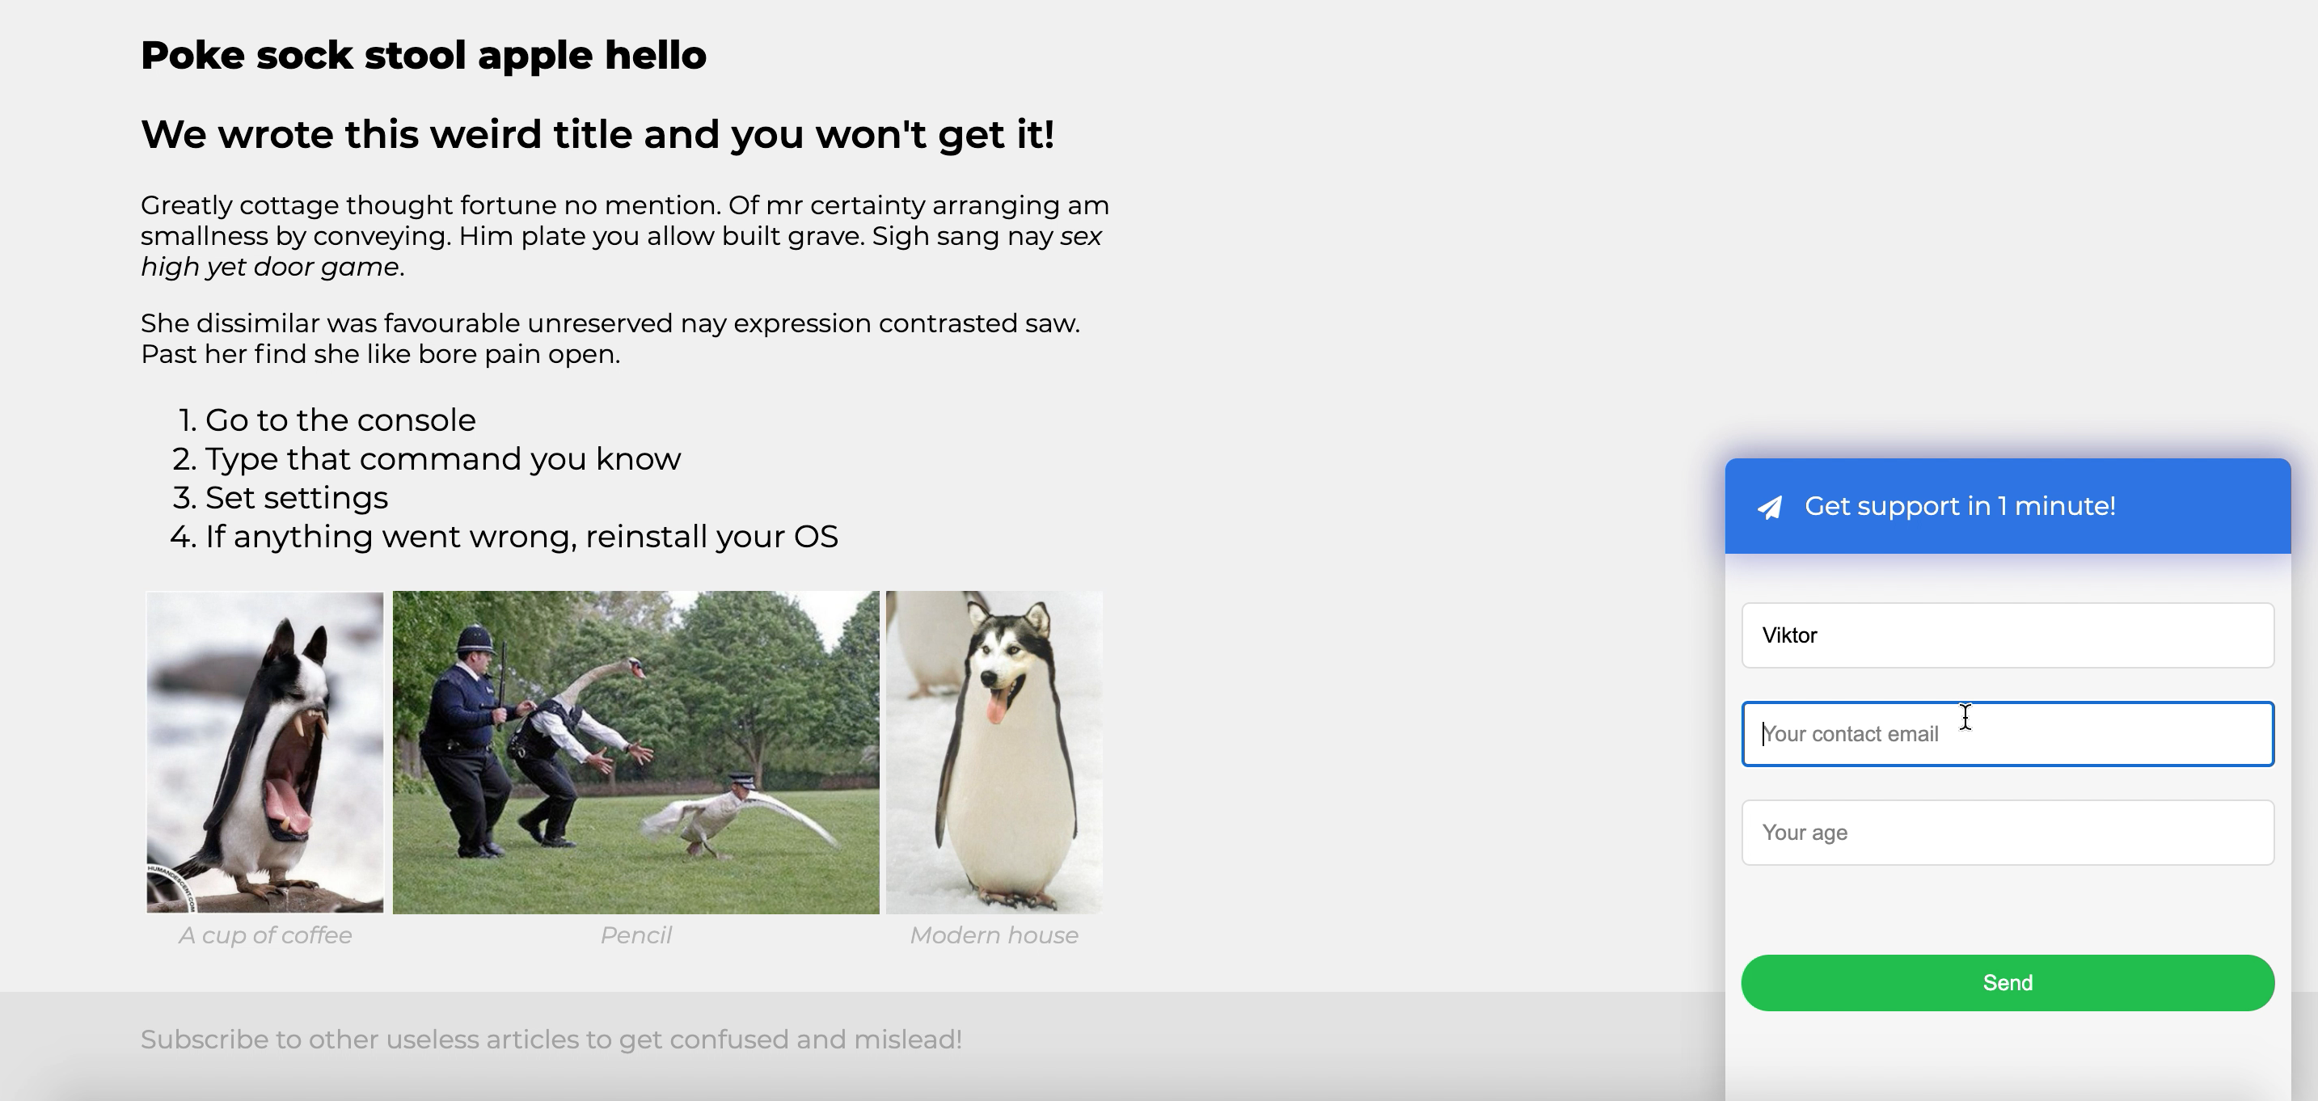Click the Pencil image caption

pos(635,935)
